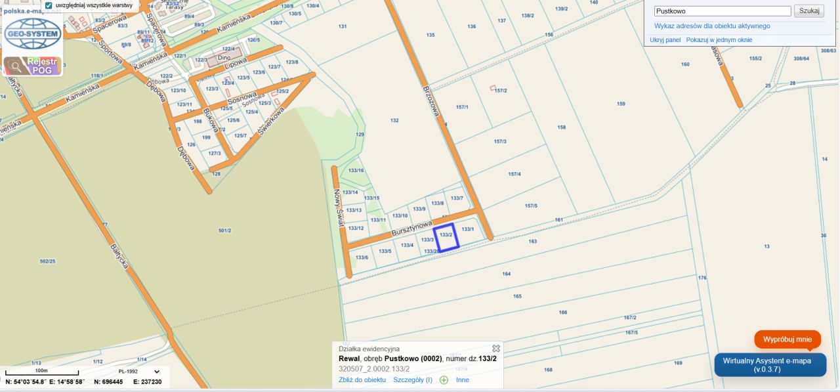Screen dimensions: 840x392
Task: Select parcel 133/16 on the map
Action: [x=356, y=171]
